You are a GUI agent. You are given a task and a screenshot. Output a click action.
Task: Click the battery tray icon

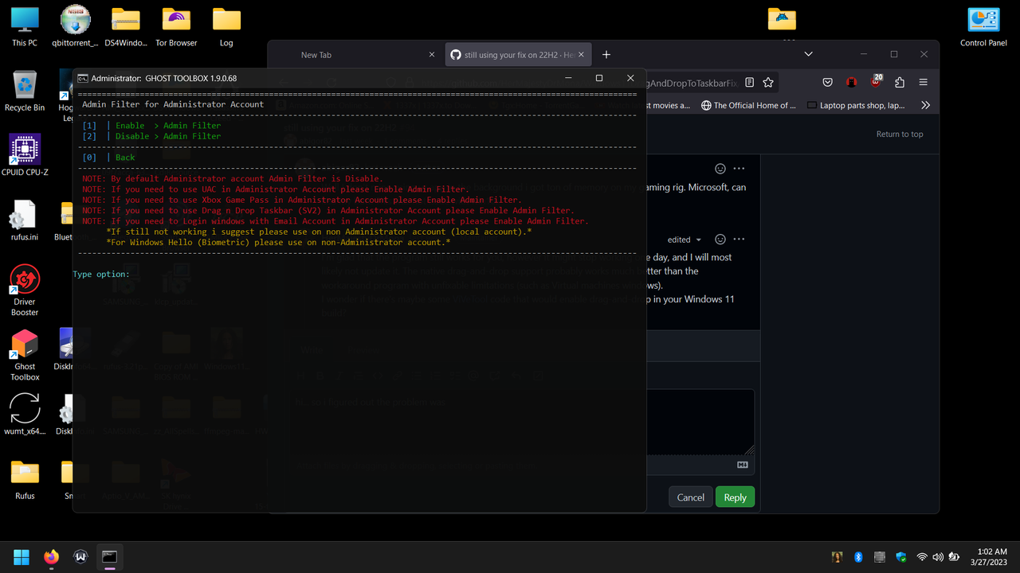coord(954,557)
